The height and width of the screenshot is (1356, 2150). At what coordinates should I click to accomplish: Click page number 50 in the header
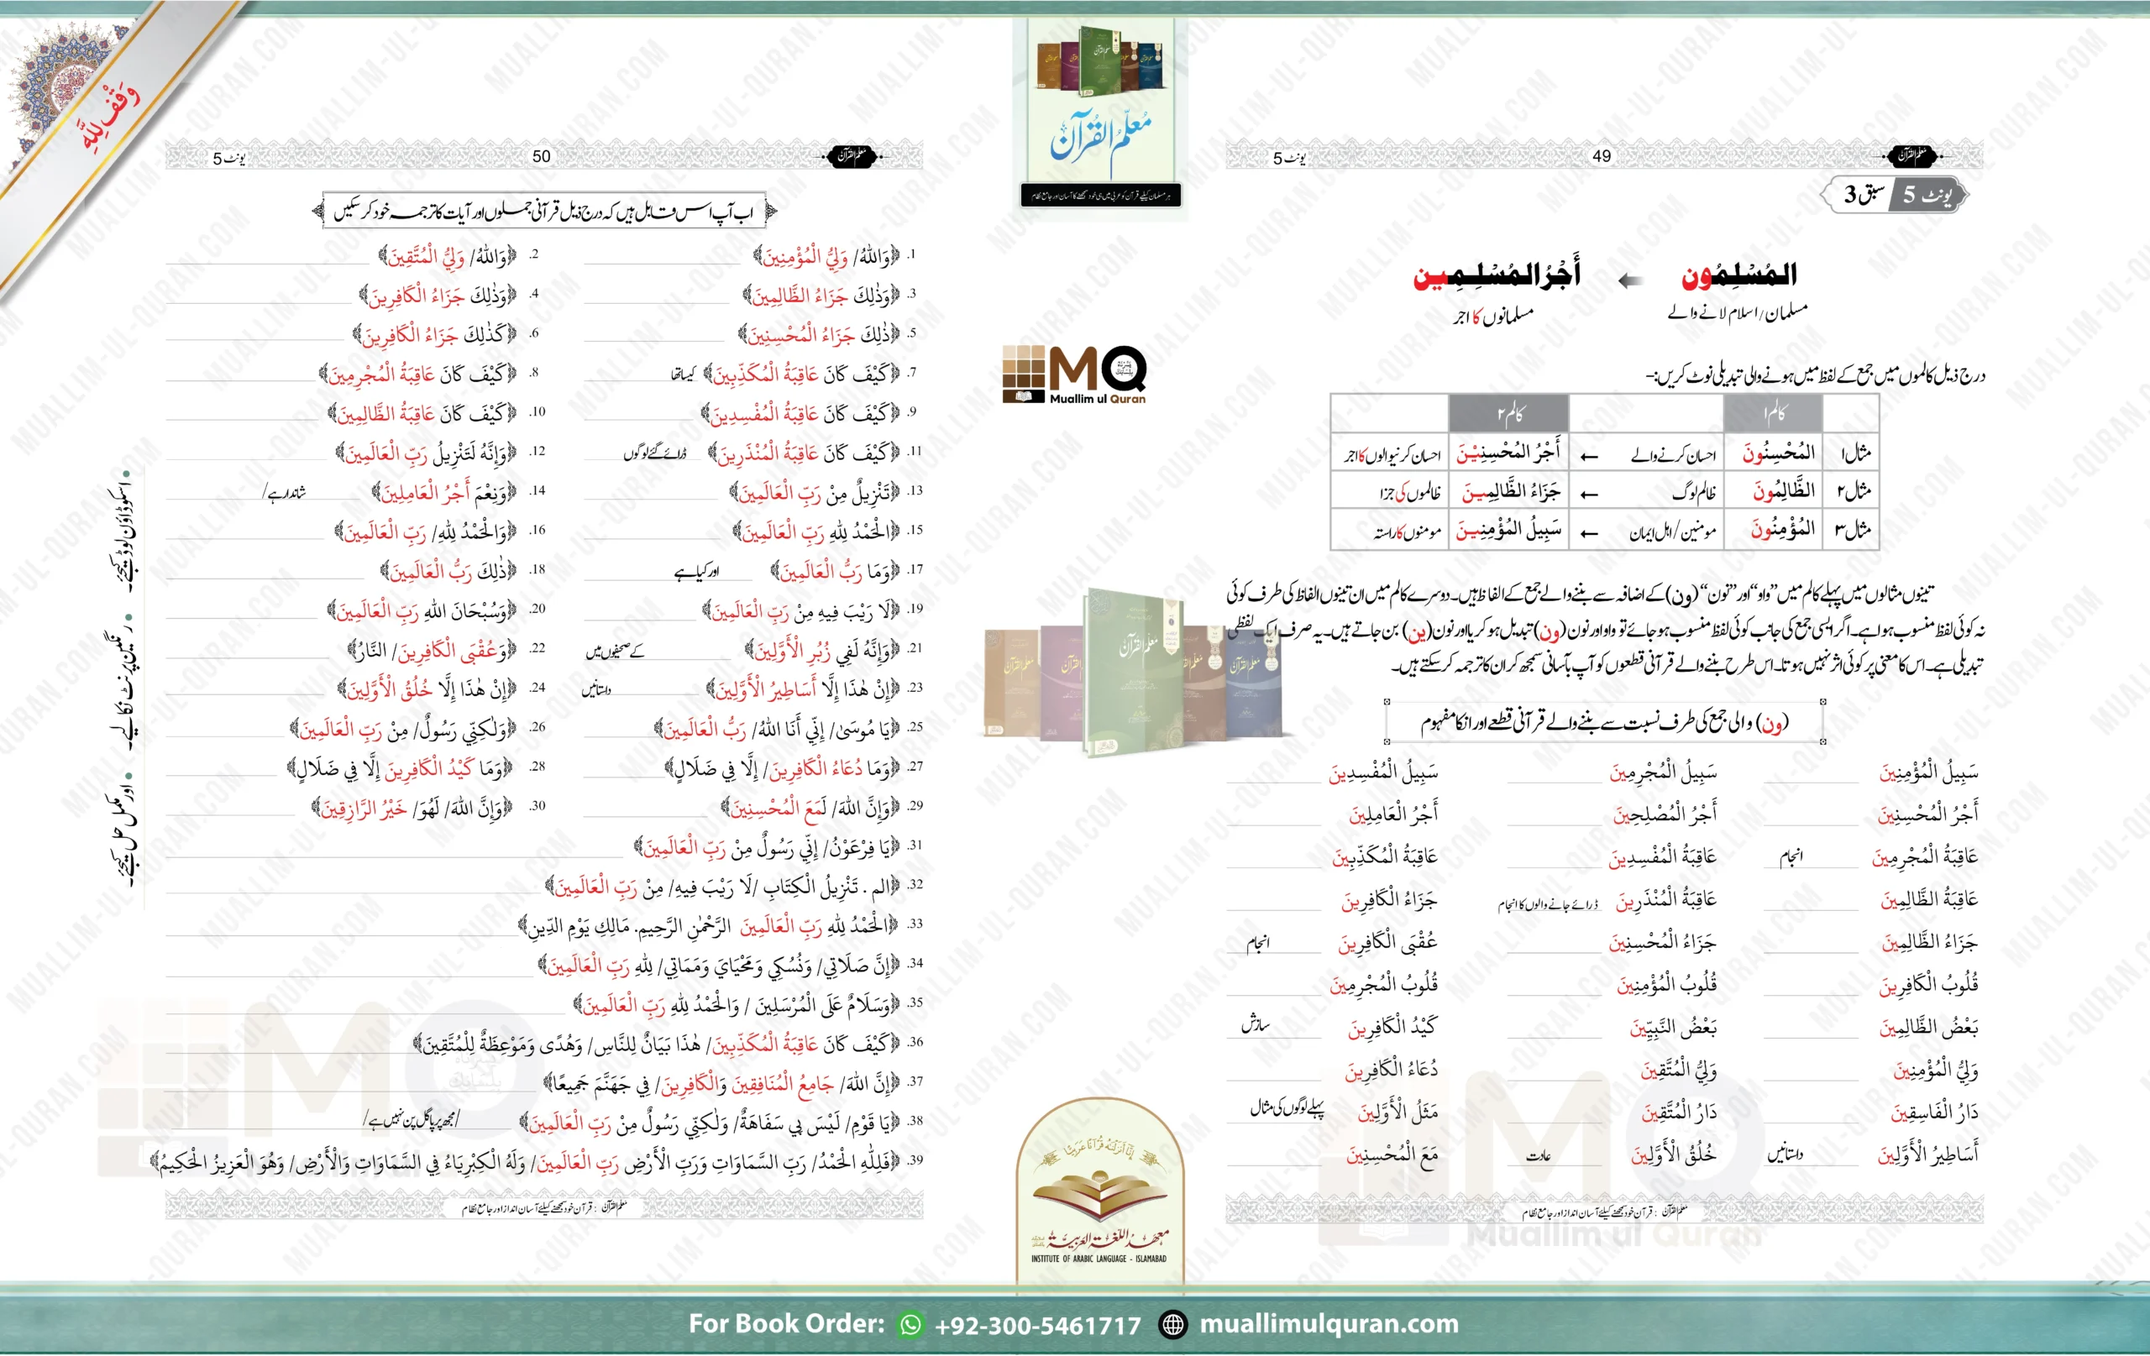coord(541,156)
